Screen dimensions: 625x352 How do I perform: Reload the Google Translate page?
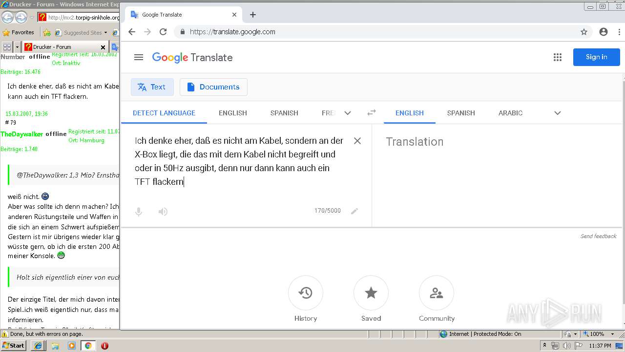tap(163, 32)
